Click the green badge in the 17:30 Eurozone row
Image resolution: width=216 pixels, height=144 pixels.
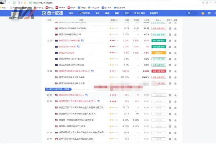point(159,41)
